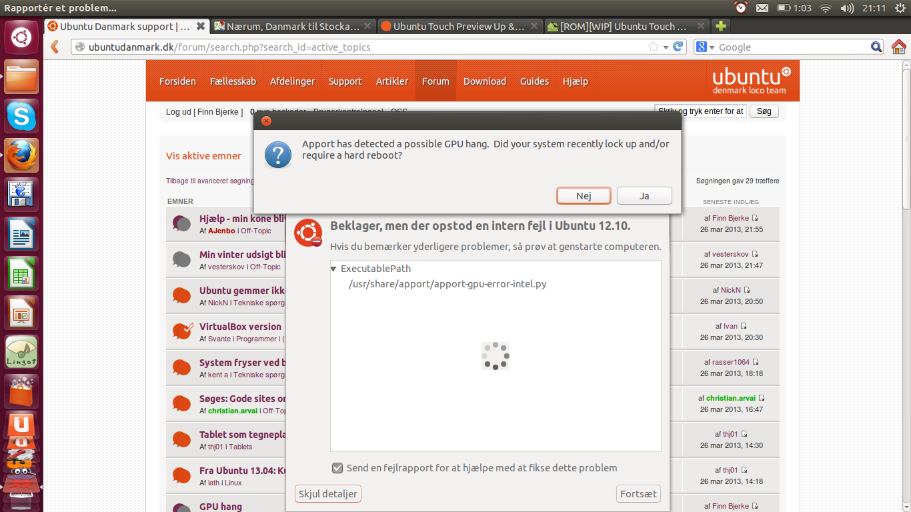This screenshot has width=911, height=512.
Task: Close the Ubuntu Danmark support tab
Action: 201,27
